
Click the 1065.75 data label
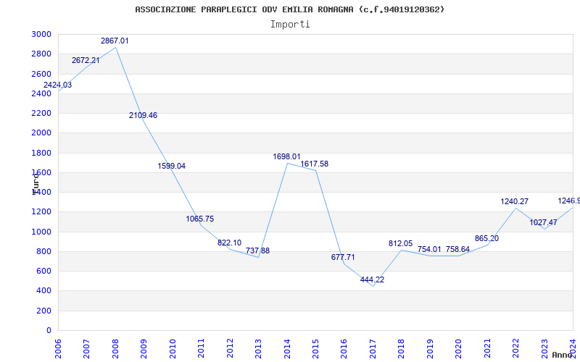[x=200, y=219]
